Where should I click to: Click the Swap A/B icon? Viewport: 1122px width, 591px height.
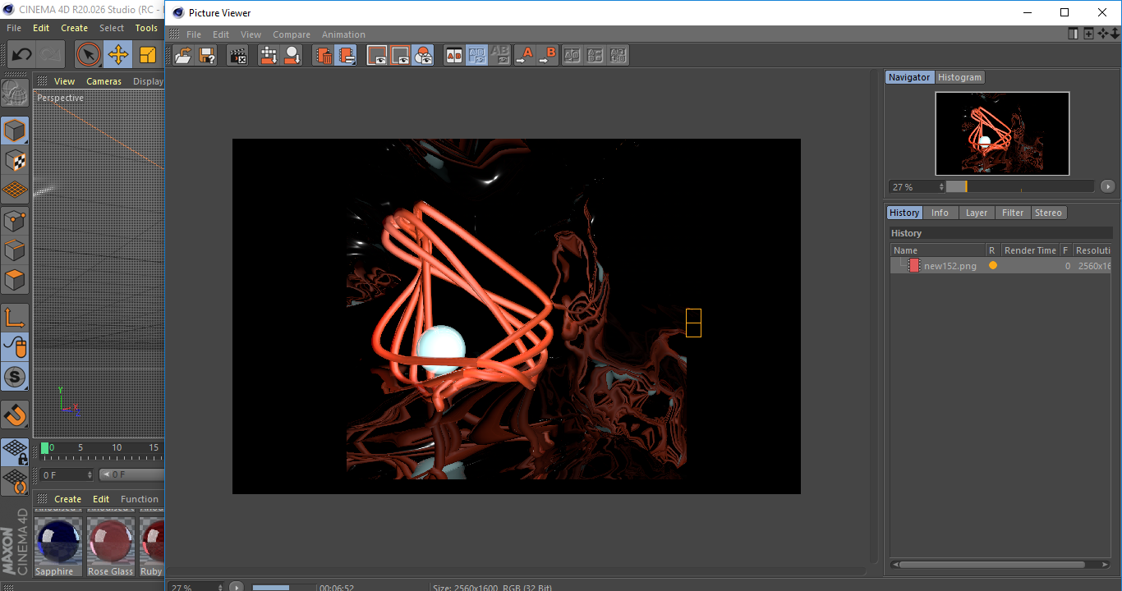click(x=572, y=55)
